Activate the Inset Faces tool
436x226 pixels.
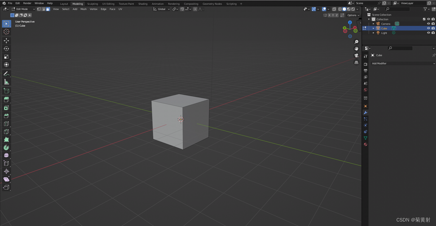(6, 108)
